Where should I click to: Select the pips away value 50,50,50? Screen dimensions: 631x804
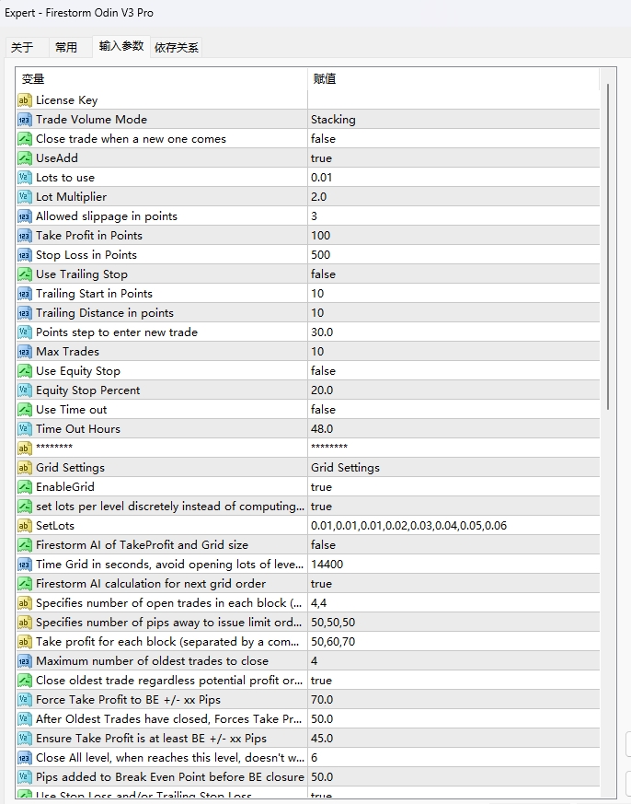point(453,622)
